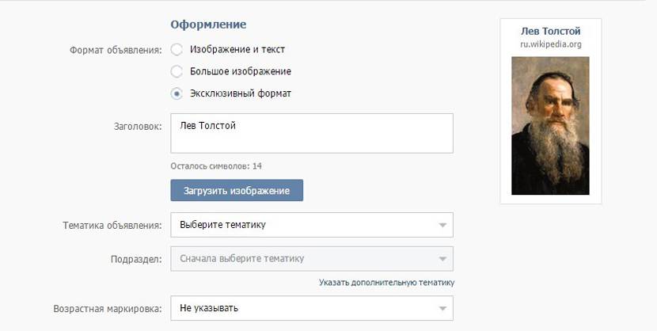657x331 pixels.
Task: Click the 'Возрастная маркировка' arrow icon
Action: (442, 309)
